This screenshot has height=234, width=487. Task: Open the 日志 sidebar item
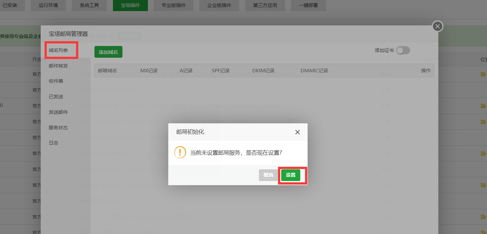(x=53, y=143)
